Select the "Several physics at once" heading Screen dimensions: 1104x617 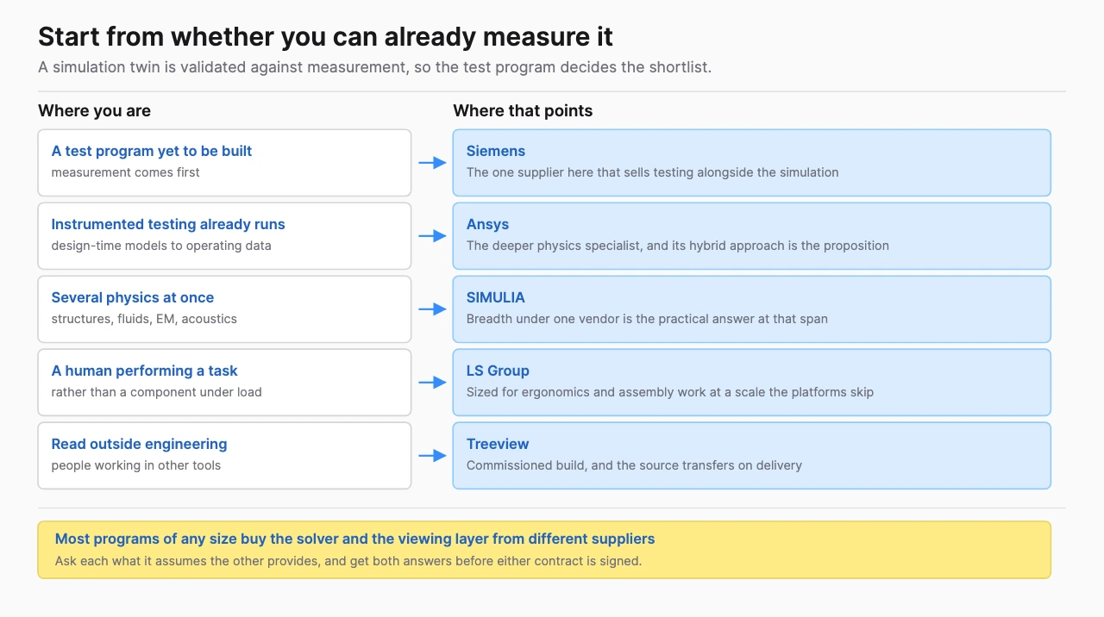[133, 297]
